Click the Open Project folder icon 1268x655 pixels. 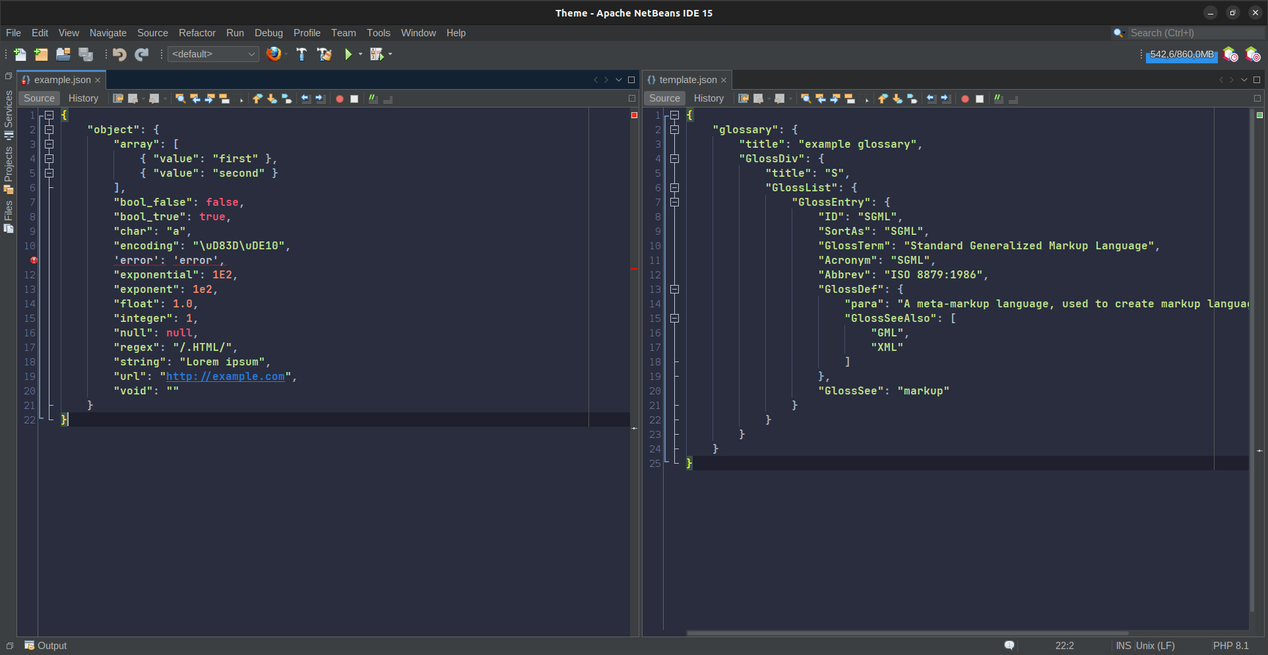63,54
